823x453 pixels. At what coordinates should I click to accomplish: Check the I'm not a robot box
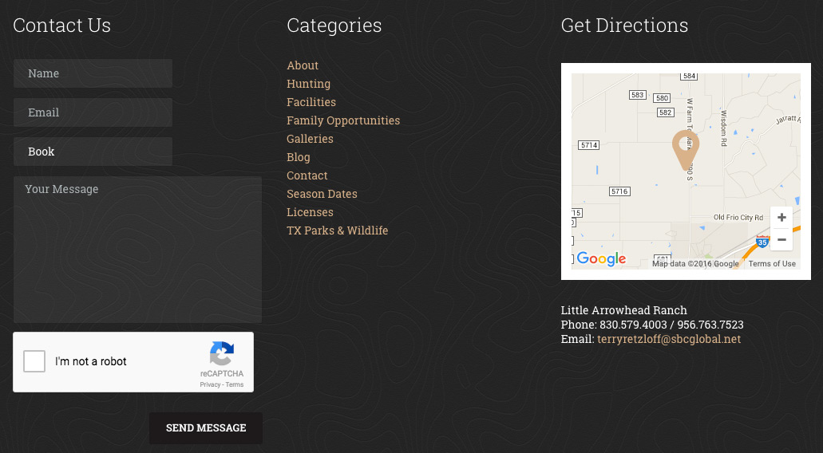34,361
